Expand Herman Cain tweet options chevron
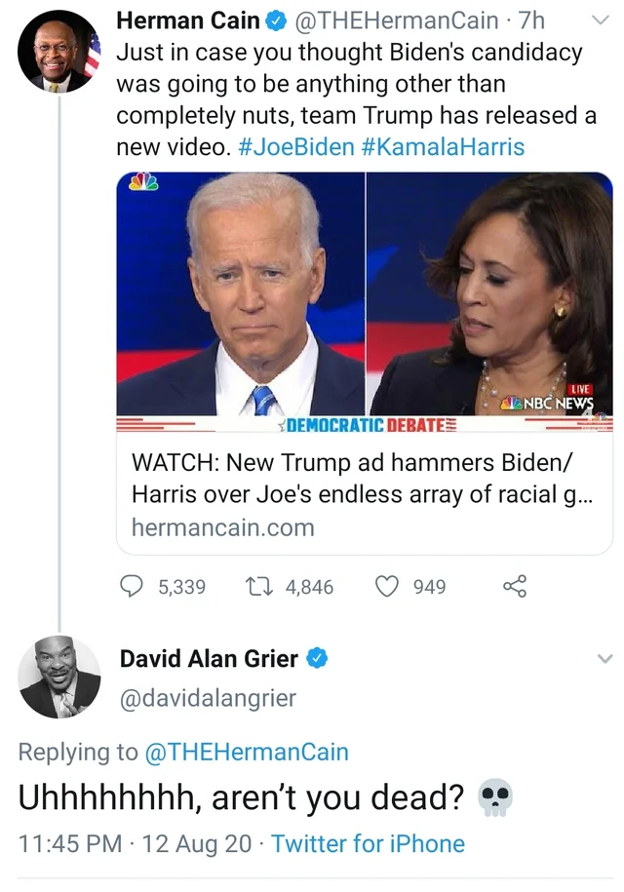The image size is (624, 892). [x=600, y=19]
